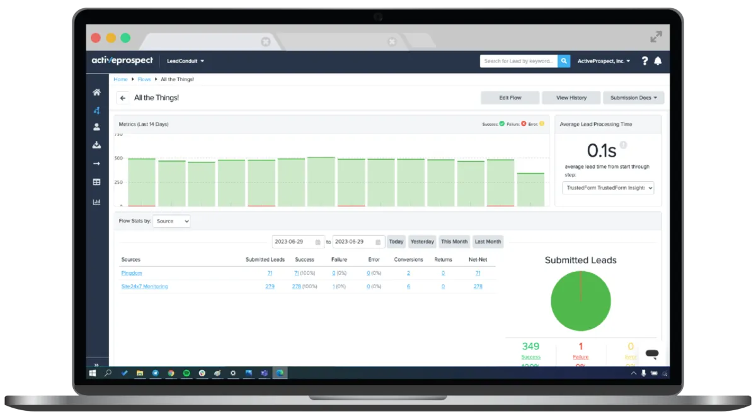Click the download tray sidebar icon
The image size is (756, 419).
(x=96, y=145)
